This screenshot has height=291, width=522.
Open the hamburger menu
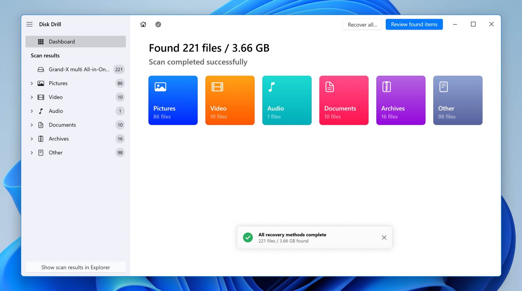tap(30, 24)
